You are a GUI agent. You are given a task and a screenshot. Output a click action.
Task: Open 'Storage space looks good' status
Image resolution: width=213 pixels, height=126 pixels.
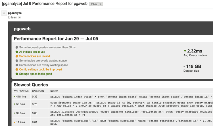pos(35,74)
